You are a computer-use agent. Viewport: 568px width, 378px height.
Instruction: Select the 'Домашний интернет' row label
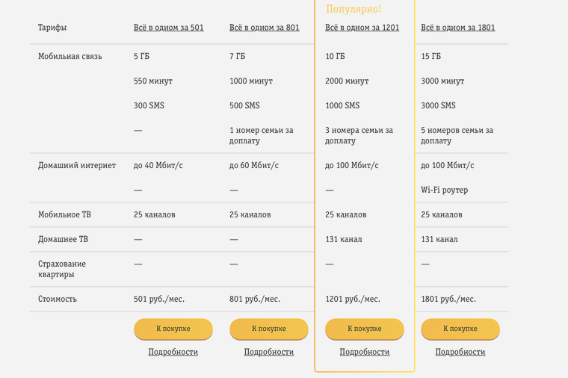(77, 165)
